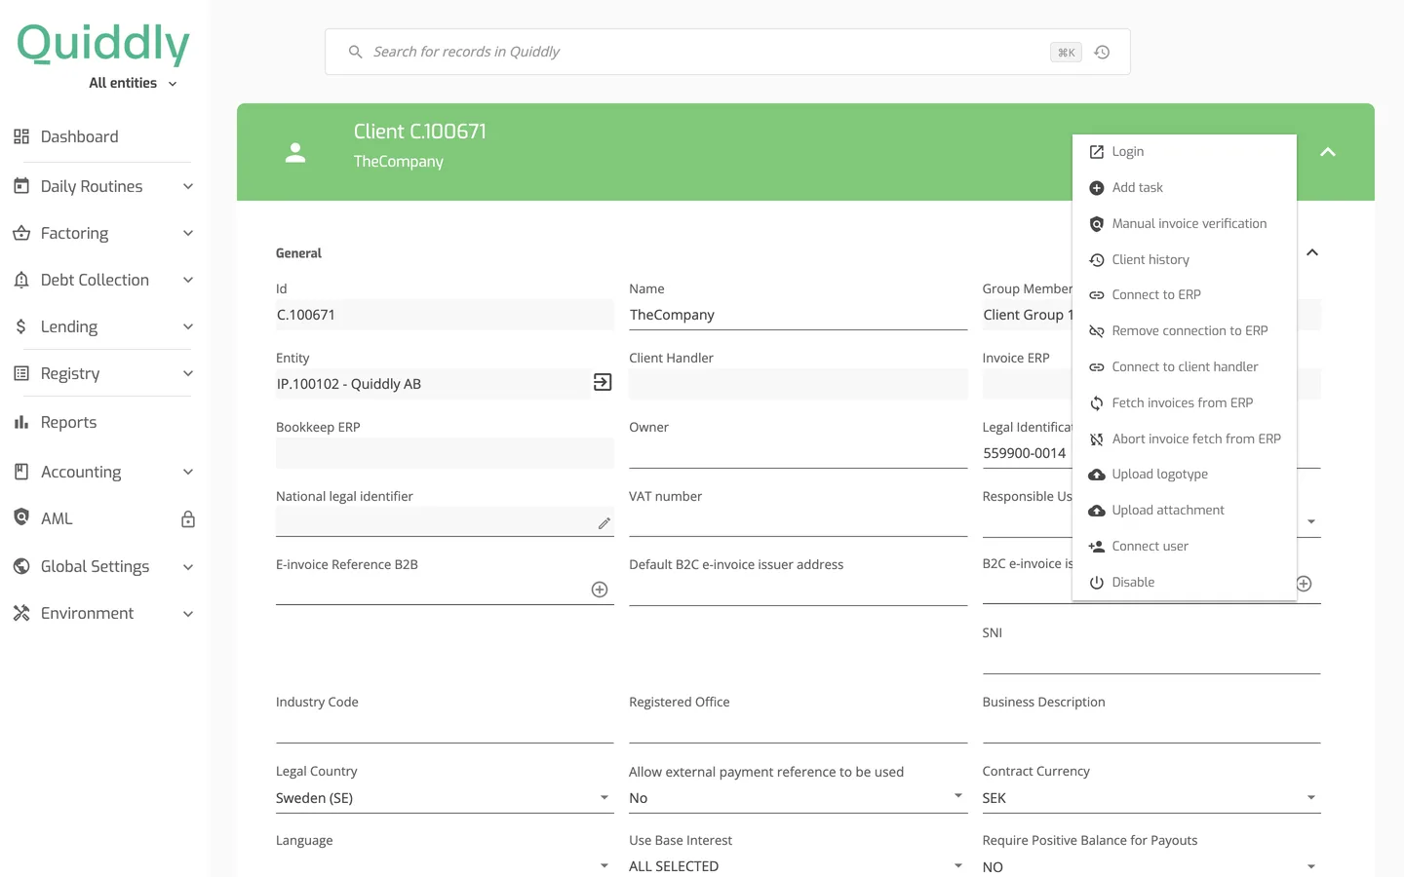Select Connect user menu entry
The height and width of the screenshot is (877, 1404).
click(1185, 547)
